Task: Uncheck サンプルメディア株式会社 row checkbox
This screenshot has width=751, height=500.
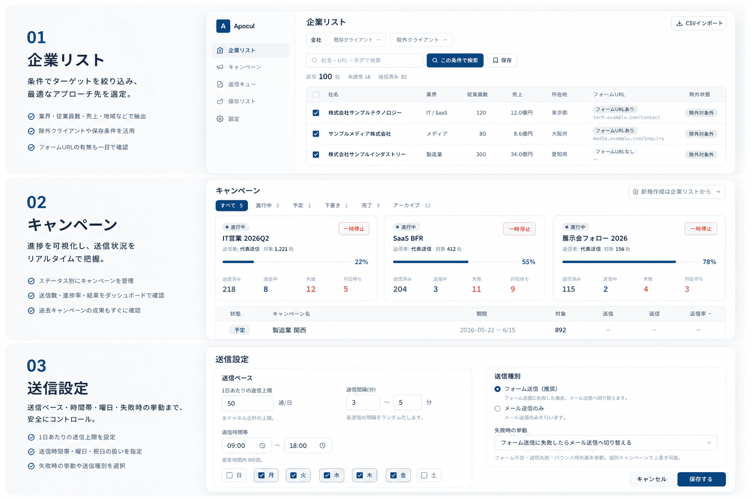Action: point(316,134)
